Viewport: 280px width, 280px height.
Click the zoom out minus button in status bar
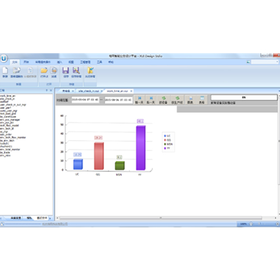point(251,224)
